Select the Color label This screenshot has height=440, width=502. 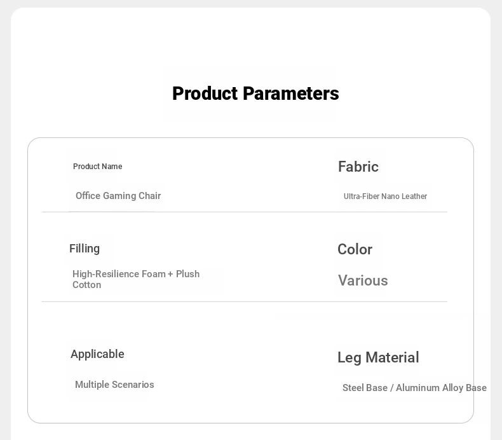point(355,249)
